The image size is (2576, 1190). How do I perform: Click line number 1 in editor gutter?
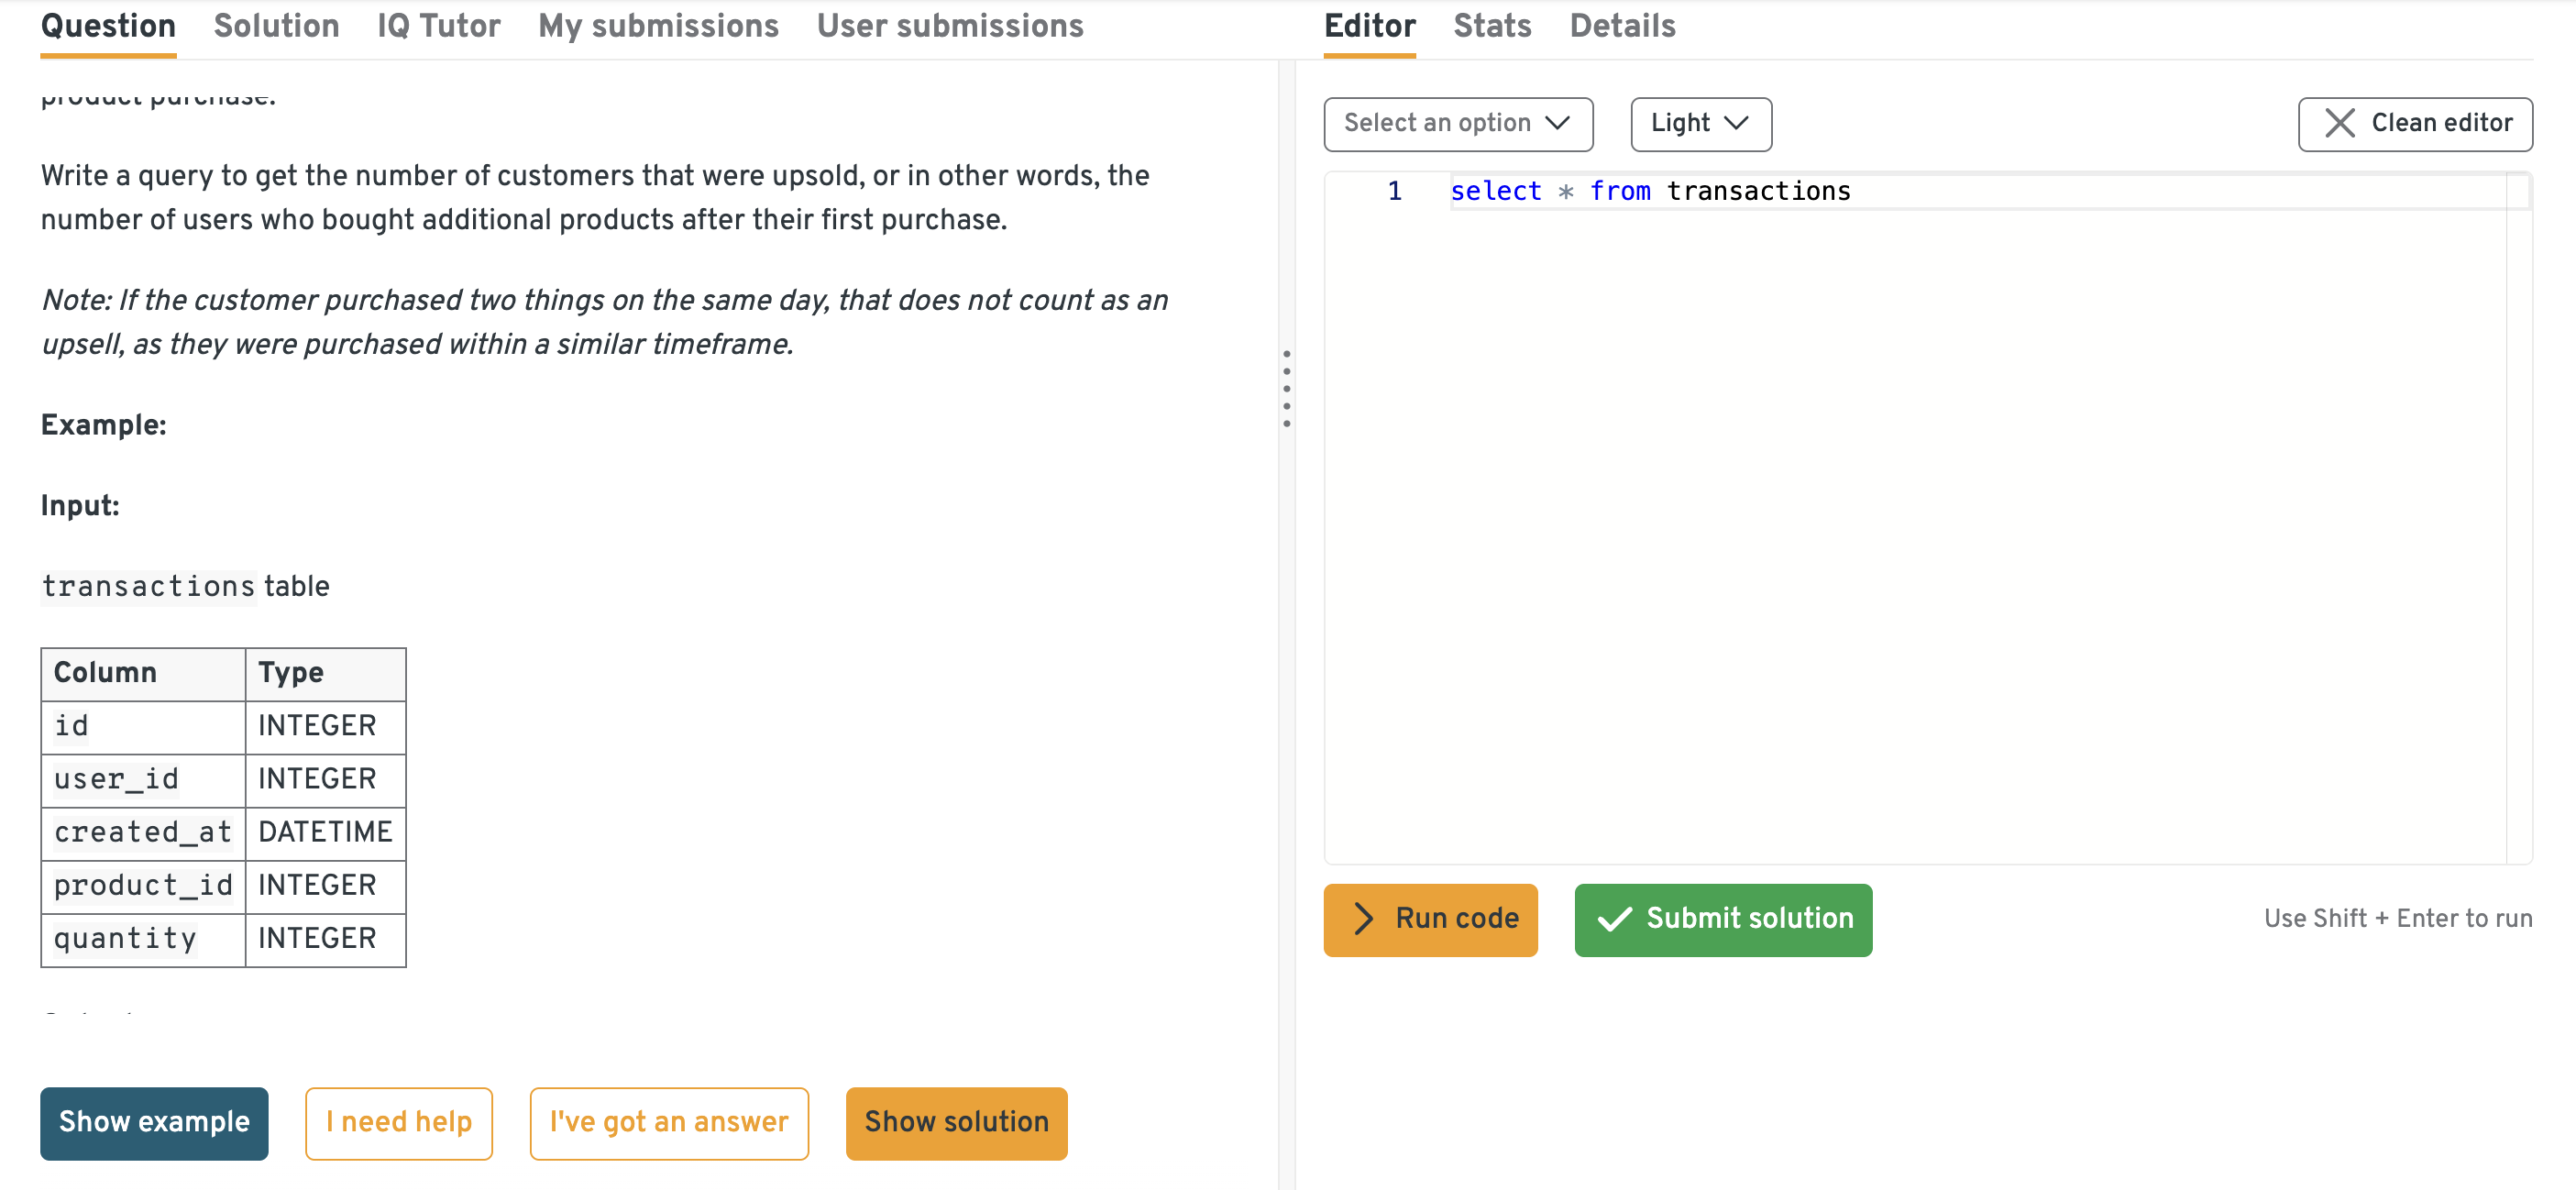tap(1394, 191)
